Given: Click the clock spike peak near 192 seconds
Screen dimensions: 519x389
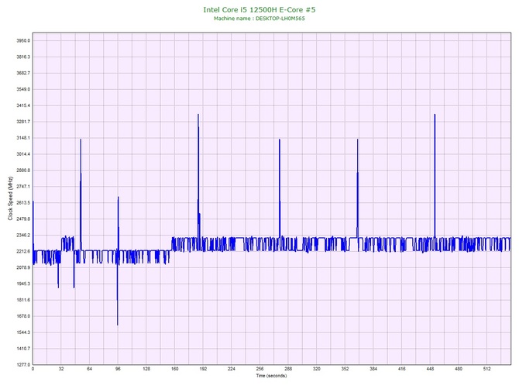Looking at the screenshot, I should (198, 115).
